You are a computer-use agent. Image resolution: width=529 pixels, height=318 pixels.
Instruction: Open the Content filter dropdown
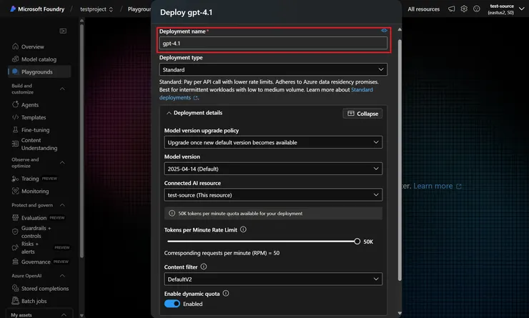point(273,279)
